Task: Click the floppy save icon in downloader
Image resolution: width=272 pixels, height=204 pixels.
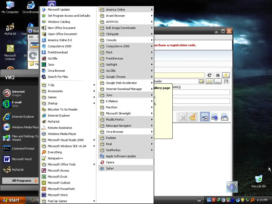Action: point(226,81)
